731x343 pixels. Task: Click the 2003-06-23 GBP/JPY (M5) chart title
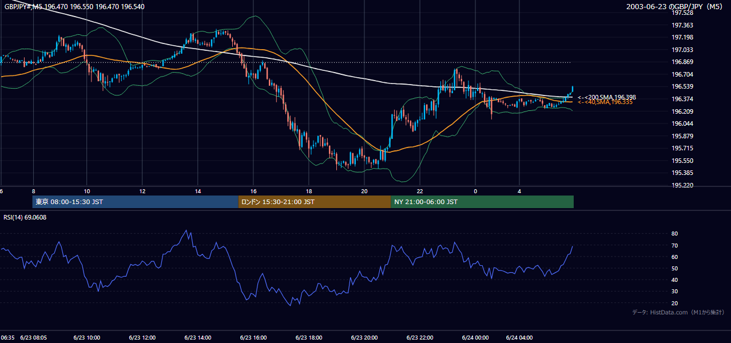click(675, 6)
